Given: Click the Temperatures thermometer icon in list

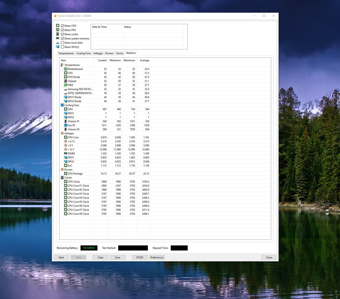Looking at the screenshot, I should coord(62,65).
